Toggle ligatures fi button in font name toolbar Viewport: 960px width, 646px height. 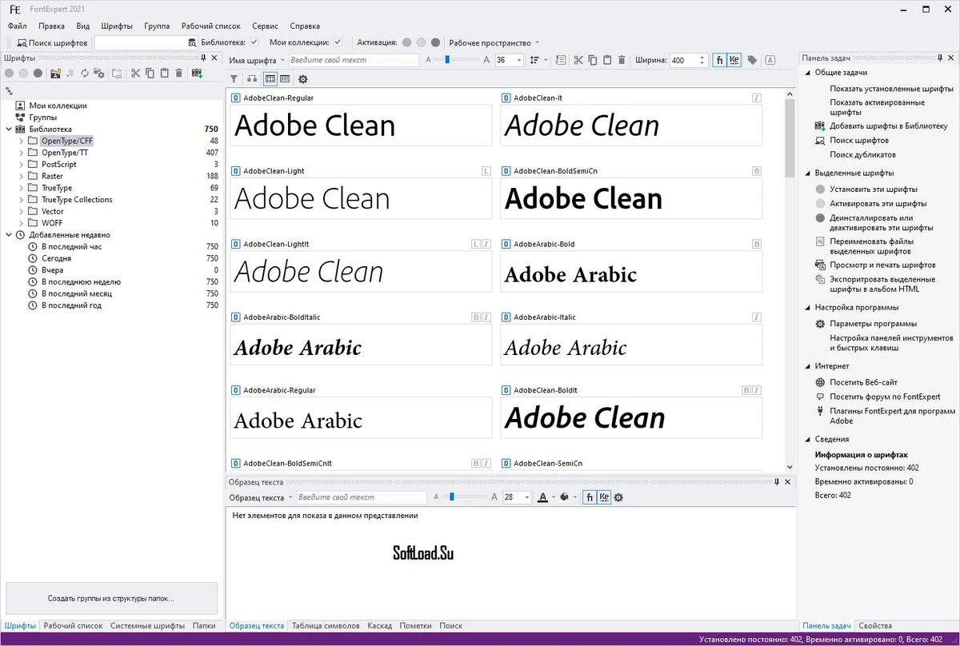click(719, 60)
